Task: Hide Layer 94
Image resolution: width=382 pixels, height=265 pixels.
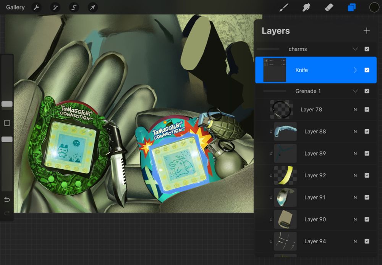Action: click(367, 241)
